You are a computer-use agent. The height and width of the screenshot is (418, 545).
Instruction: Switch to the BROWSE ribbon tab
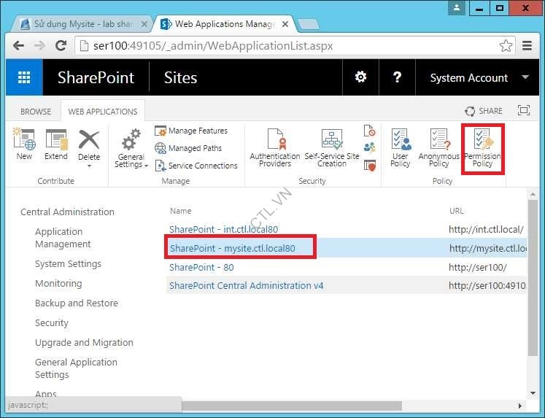pos(36,112)
